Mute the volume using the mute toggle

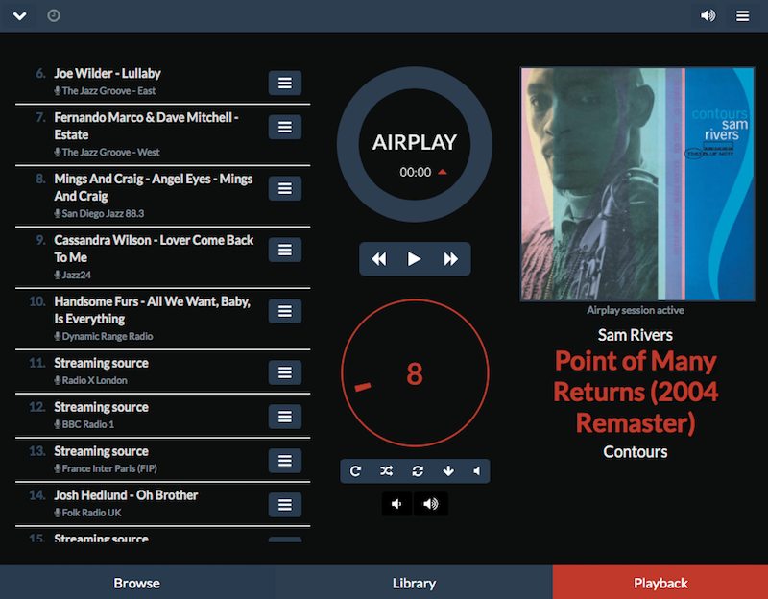pos(476,471)
